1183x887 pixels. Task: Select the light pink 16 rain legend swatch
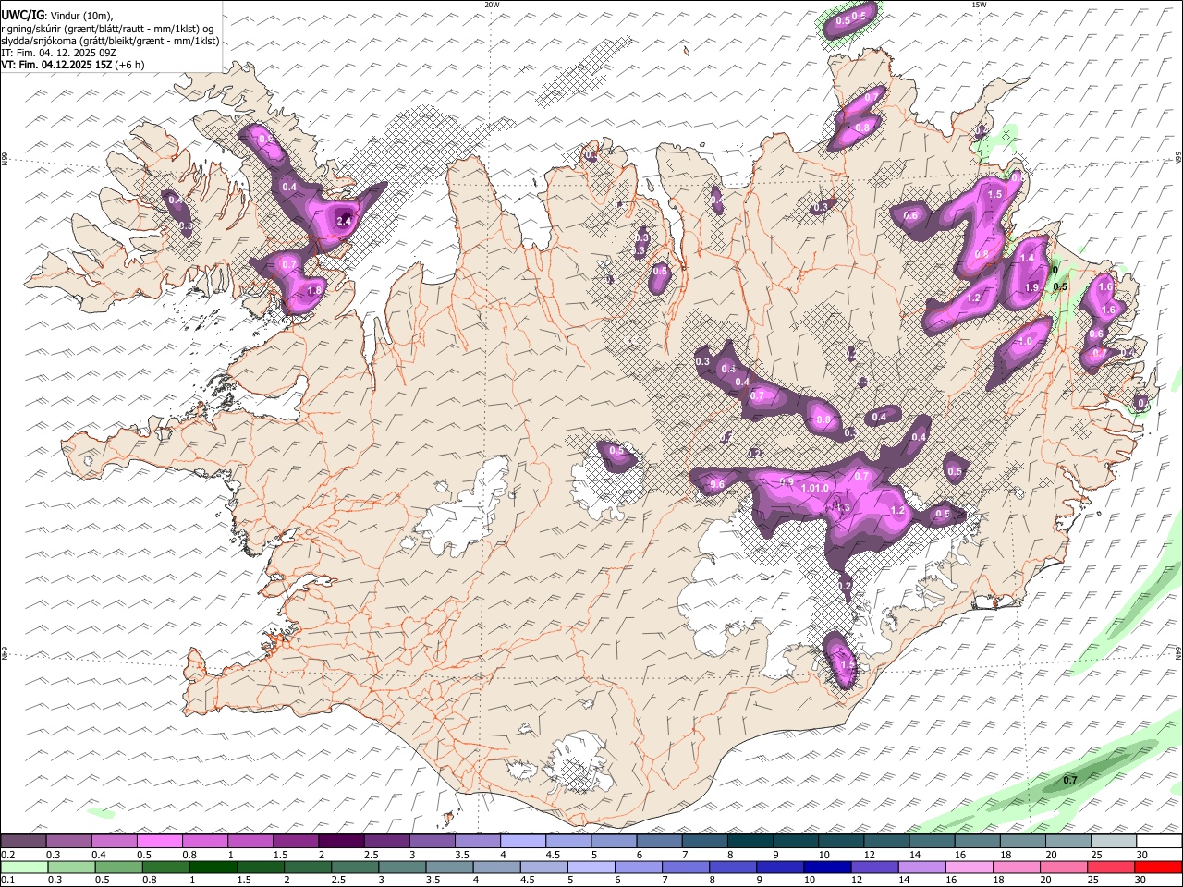point(969,867)
